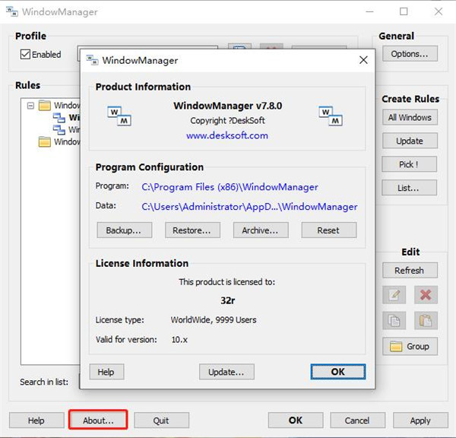Click the Apply button
The width and height of the screenshot is (456, 438).
click(420, 421)
